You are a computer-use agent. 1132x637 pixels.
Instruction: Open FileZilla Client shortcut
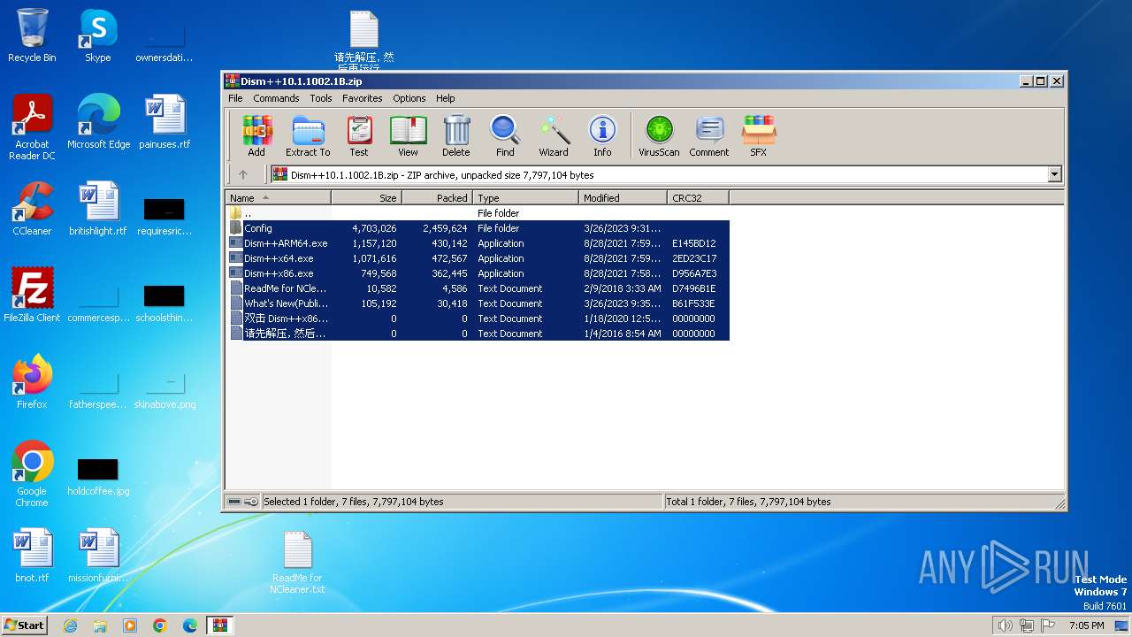(32, 295)
